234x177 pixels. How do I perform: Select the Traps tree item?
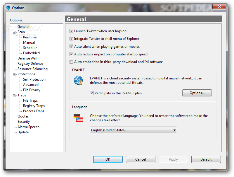point(22,95)
